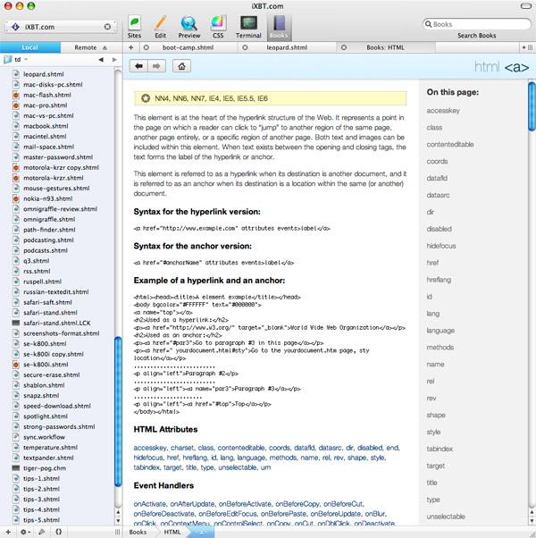This screenshot has width=536, height=538.
Task: Switch to the Remote file tab
Action: pyautogui.click(x=86, y=47)
